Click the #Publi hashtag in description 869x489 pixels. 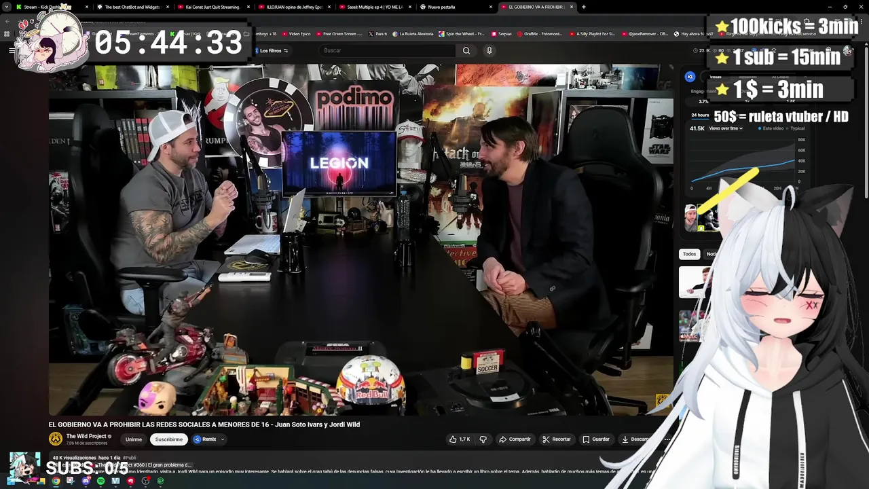129,458
